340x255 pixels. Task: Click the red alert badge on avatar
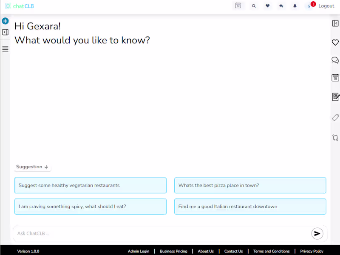click(313, 4)
